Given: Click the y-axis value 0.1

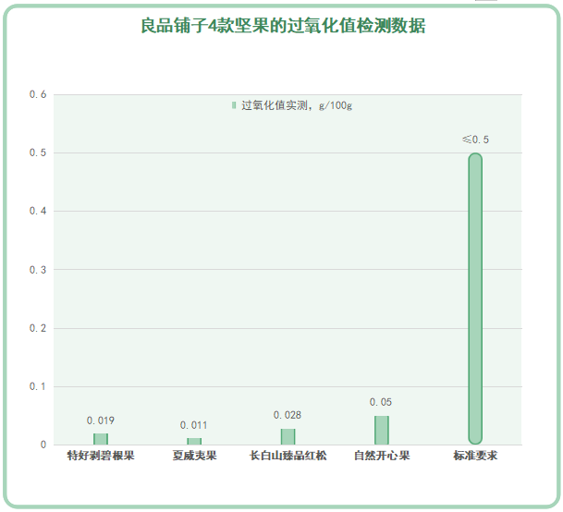Looking at the screenshot, I should (x=38, y=386).
